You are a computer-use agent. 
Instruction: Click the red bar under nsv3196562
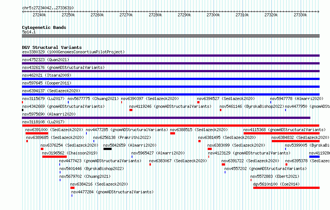(x=55, y=157)
